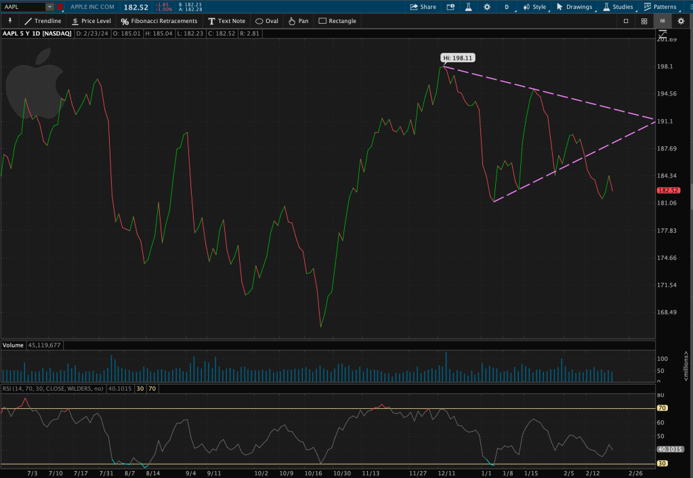
Task: Select the Price Level tool
Action: pyautogui.click(x=90, y=21)
